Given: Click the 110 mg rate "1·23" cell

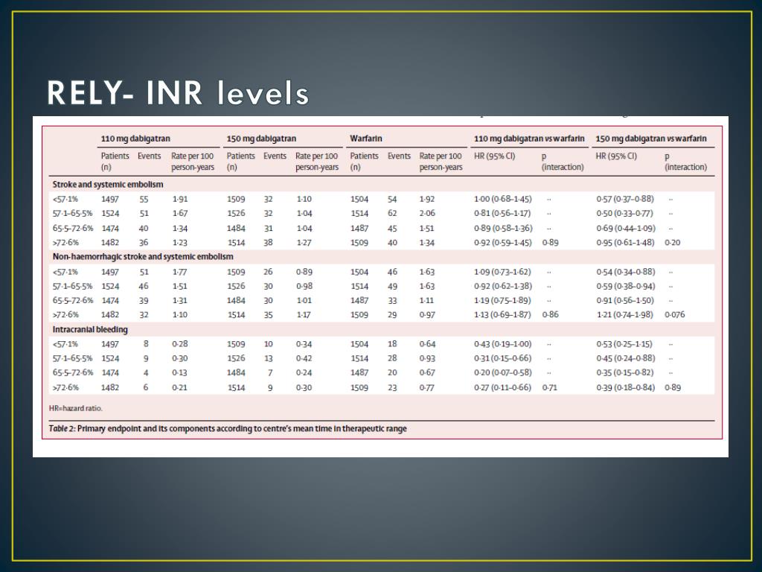Looking at the screenshot, I should [x=180, y=242].
